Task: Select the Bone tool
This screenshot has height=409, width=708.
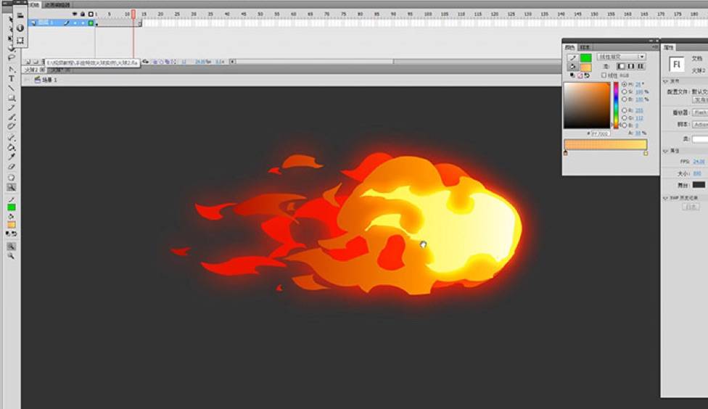Action: point(12,138)
